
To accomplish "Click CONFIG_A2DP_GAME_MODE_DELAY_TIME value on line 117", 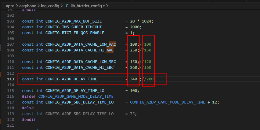I will pyautogui.click(x=168, y=102).
